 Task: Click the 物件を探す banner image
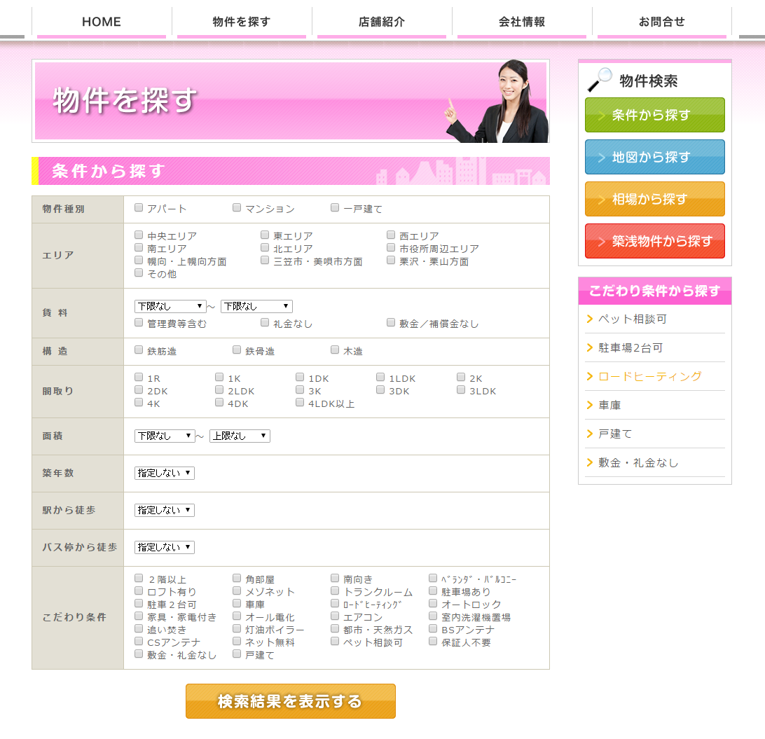coord(291,101)
